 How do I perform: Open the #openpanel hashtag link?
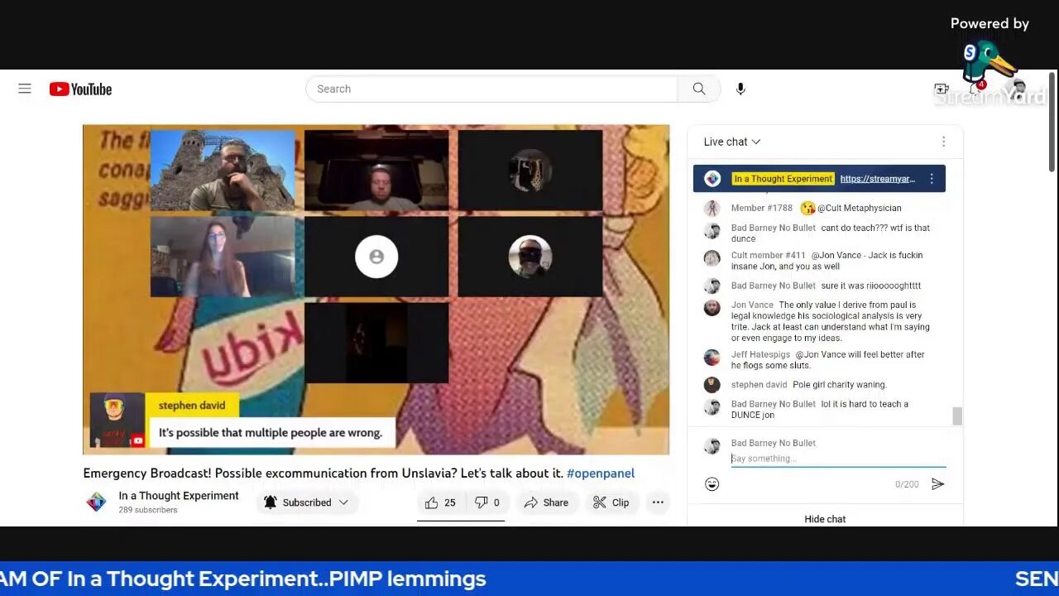(601, 473)
